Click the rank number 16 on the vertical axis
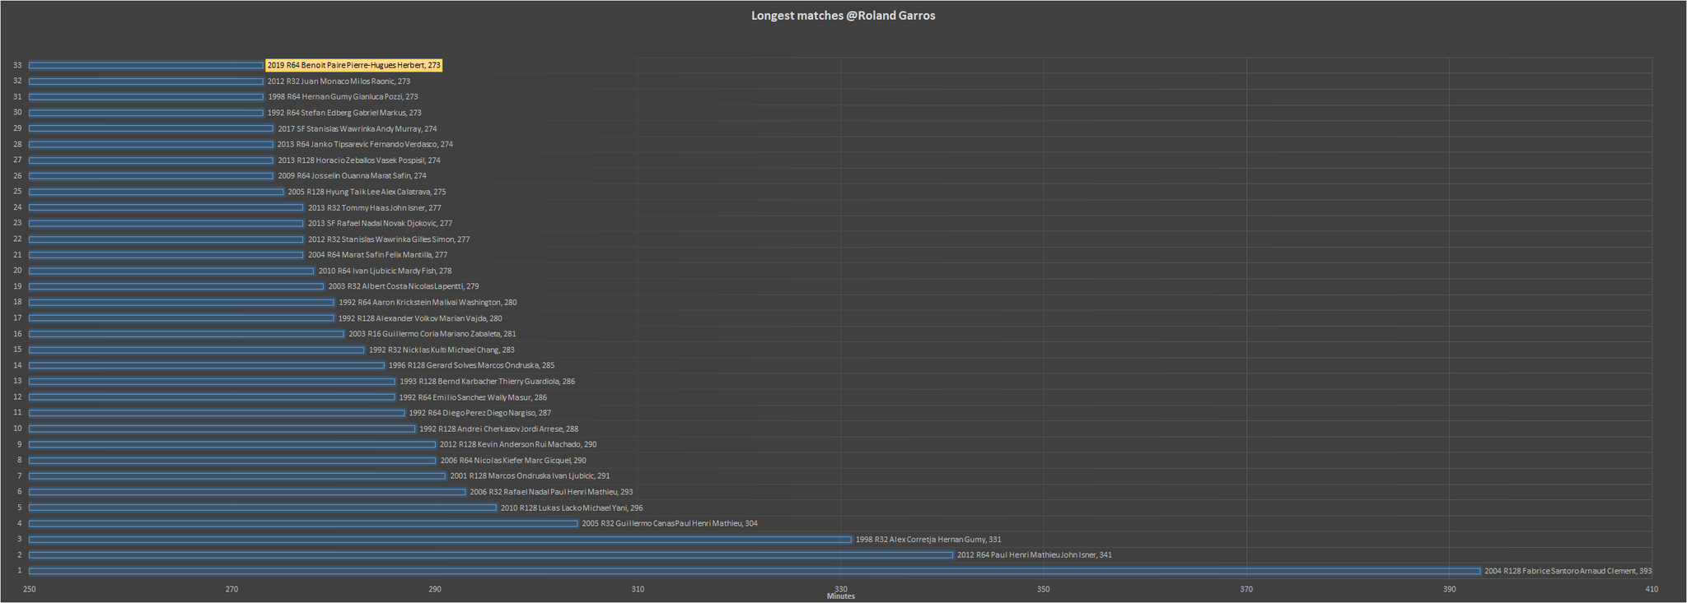This screenshot has height=603, width=1687. click(17, 334)
